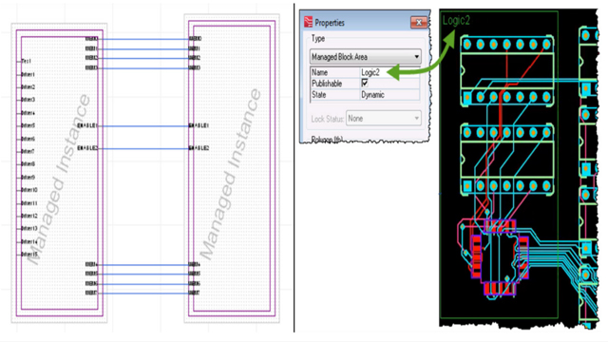The height and width of the screenshot is (342, 608).
Task: Click the Logic2 block label in PCB layout
Action: [x=456, y=20]
